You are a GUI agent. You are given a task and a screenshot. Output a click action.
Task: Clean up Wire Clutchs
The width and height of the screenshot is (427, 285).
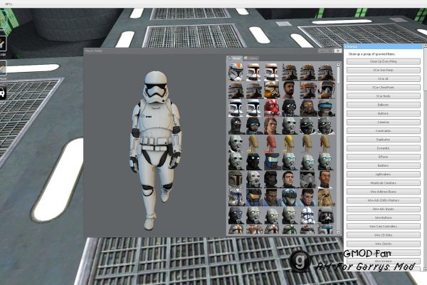[x=383, y=244]
